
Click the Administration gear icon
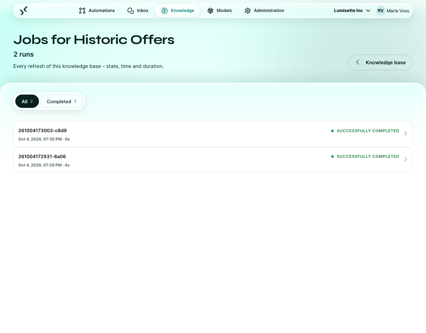(x=248, y=11)
